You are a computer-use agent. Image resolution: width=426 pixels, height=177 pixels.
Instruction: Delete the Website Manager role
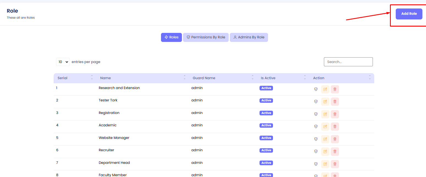(335, 139)
